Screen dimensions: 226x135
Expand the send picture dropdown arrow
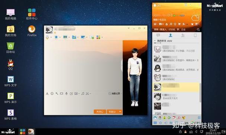(x=79, y=94)
